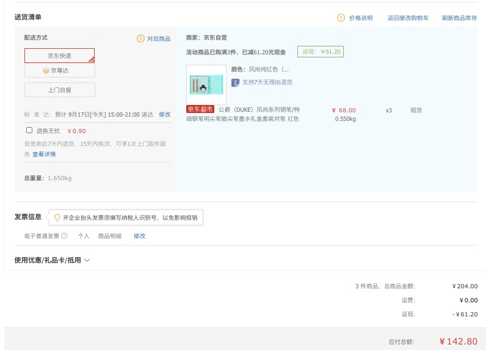The image size is (486, 350).
Task: Click the quantity x3 text
Action: coord(389,110)
